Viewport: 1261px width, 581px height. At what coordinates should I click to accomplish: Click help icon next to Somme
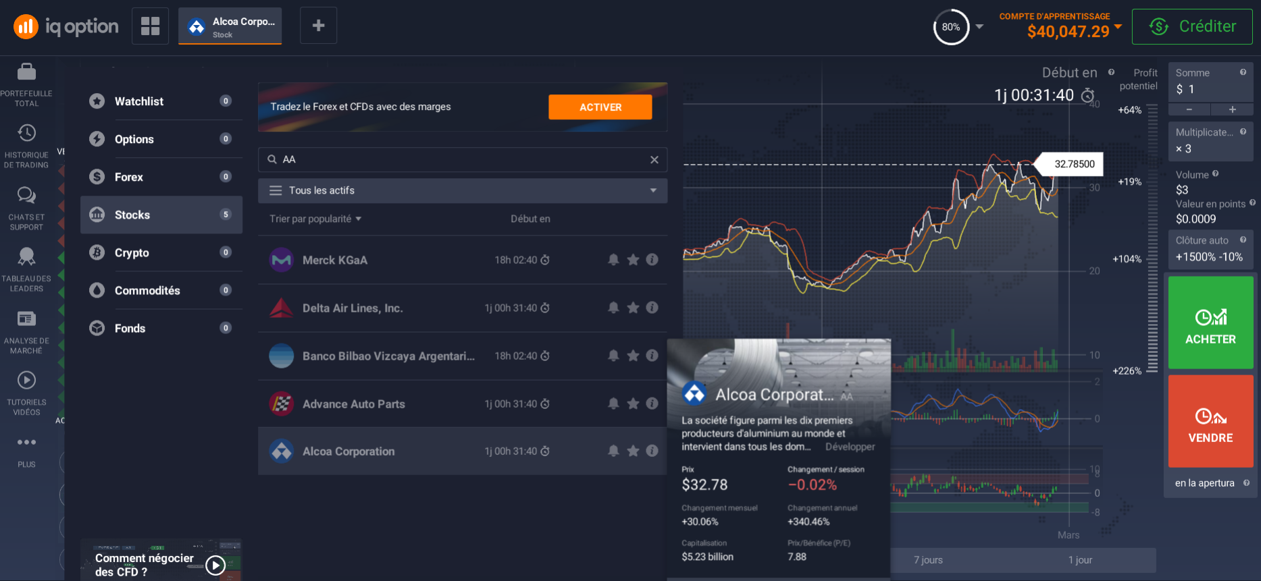pos(1243,72)
